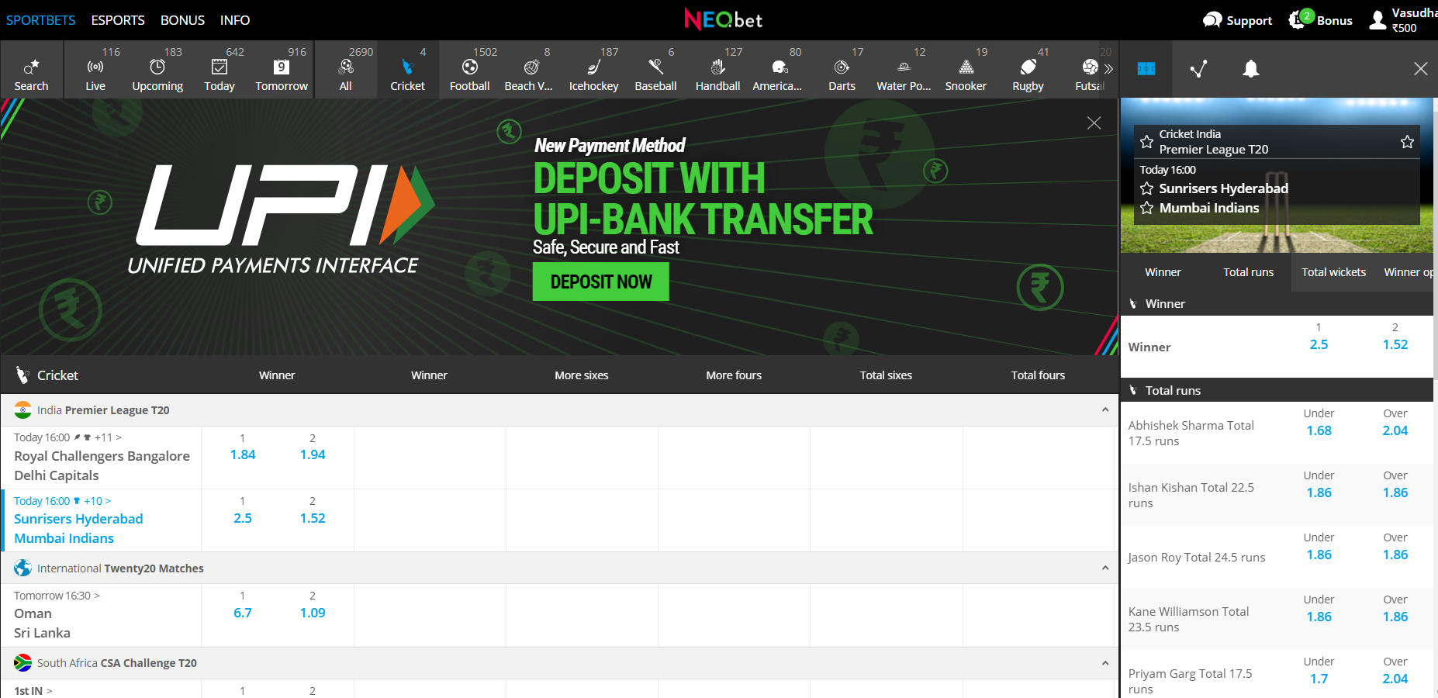Bet on Delhi Capitals at 1.94

point(313,454)
